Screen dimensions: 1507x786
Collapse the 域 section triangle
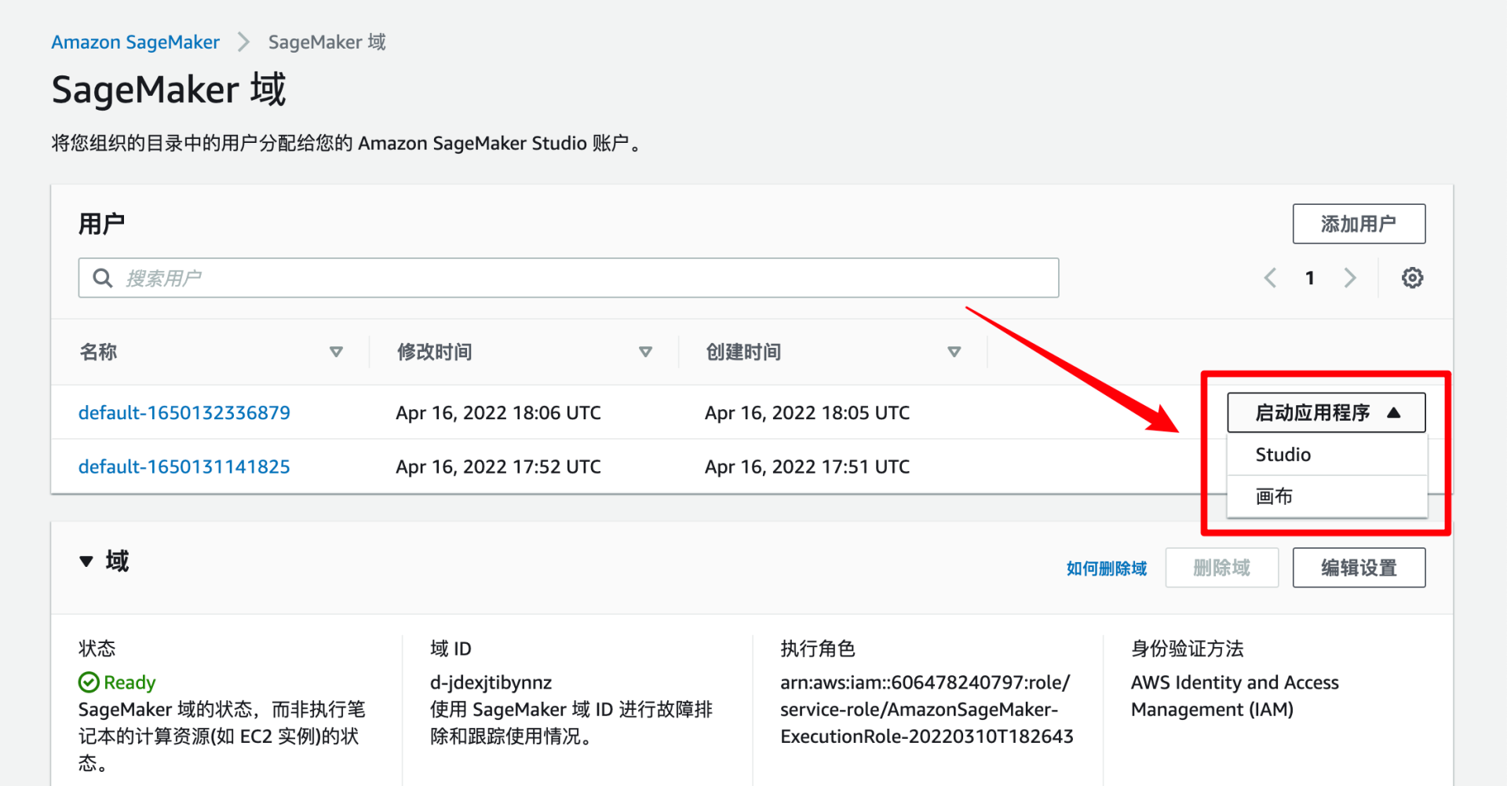coord(86,561)
